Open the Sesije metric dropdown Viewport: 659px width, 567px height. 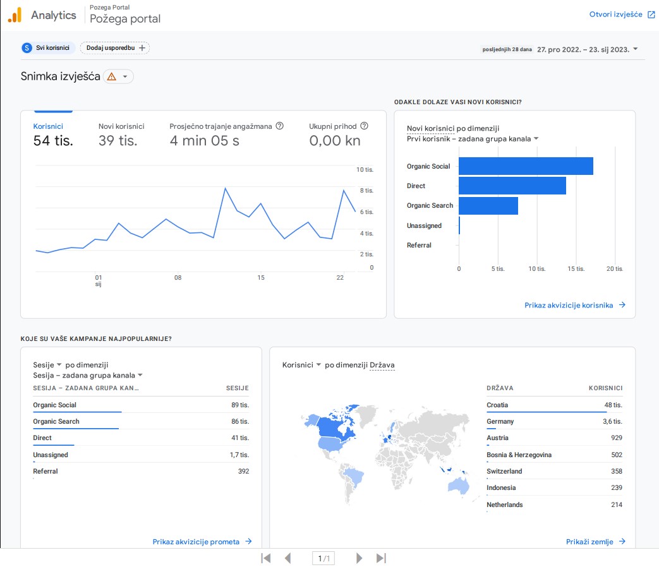59,365
